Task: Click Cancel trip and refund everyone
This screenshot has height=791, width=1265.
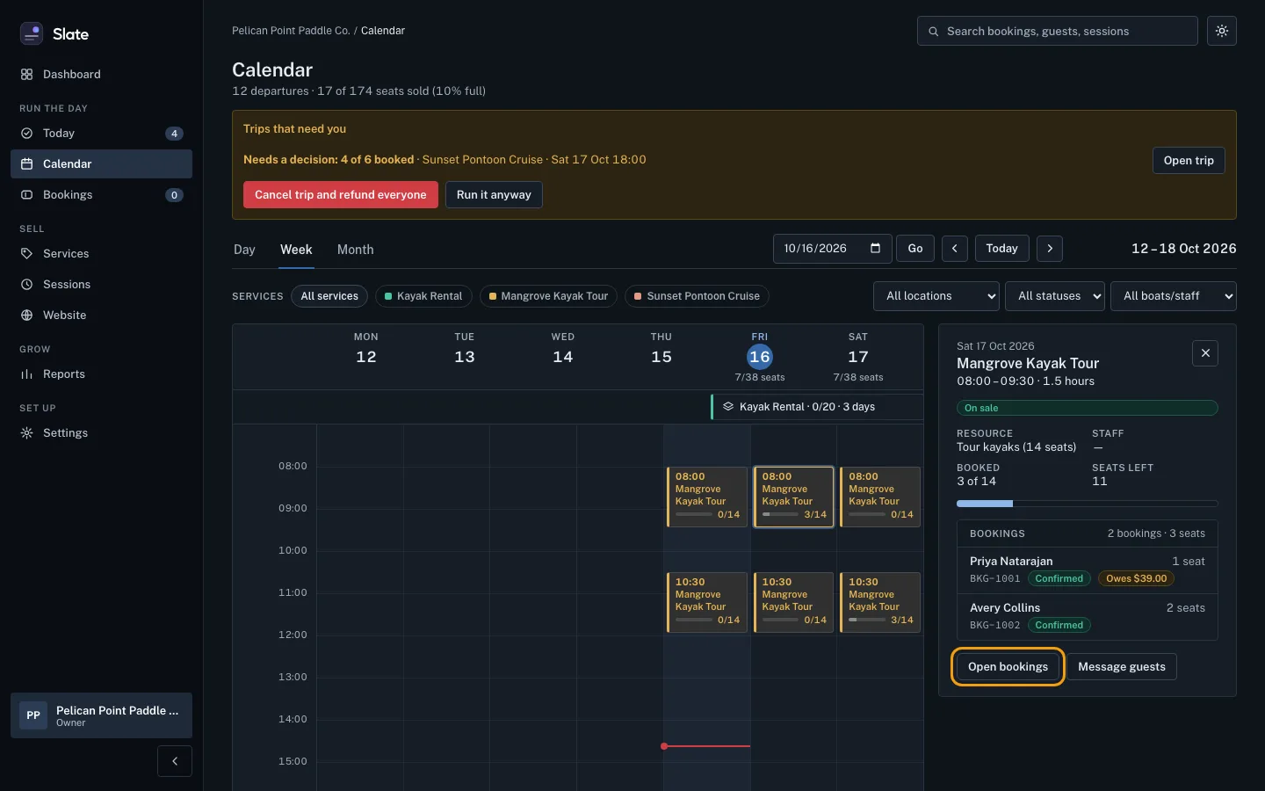Action: (x=341, y=195)
